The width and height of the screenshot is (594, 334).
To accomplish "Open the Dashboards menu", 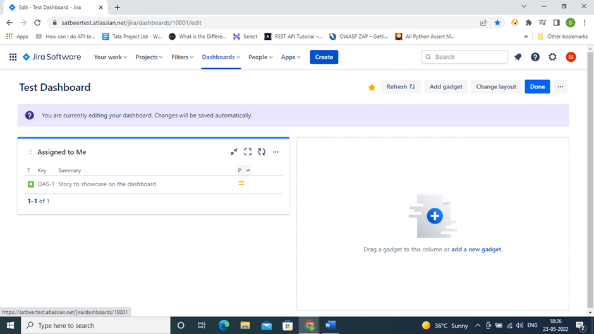I will (x=221, y=57).
